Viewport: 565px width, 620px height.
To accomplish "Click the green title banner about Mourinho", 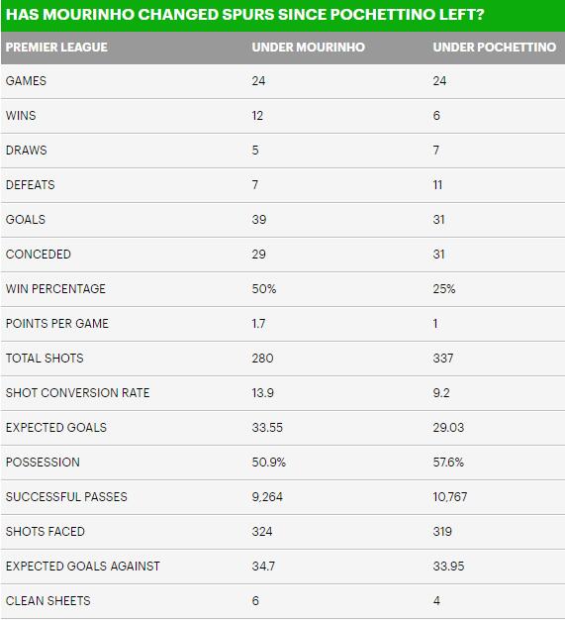I will click(283, 16).
